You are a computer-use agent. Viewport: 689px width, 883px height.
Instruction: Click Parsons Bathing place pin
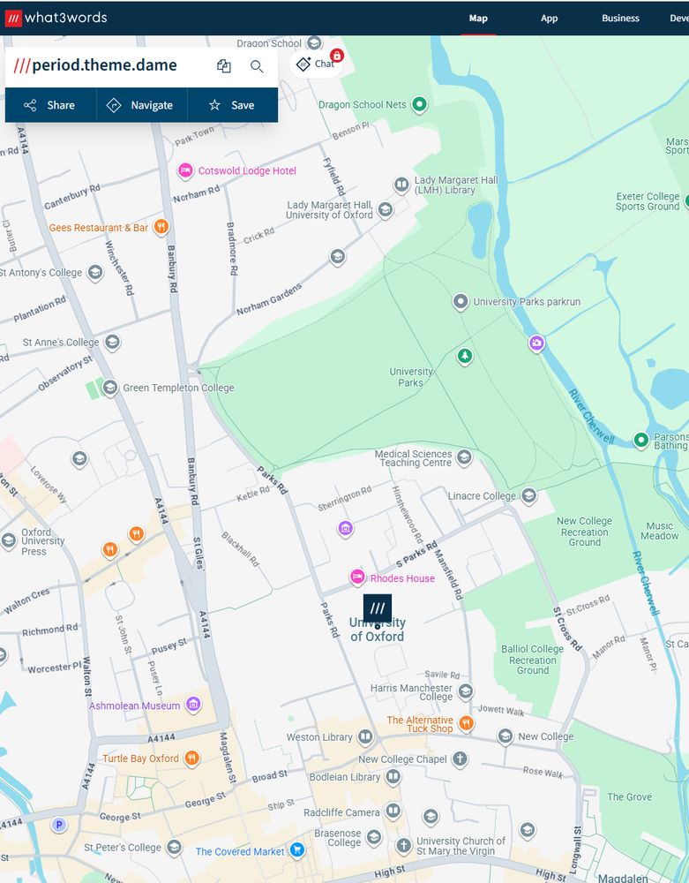point(641,440)
